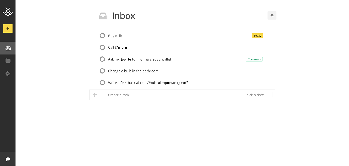The height and width of the screenshot is (166, 349).
Task: Open the chat bubble feedback icon
Action: (8, 159)
